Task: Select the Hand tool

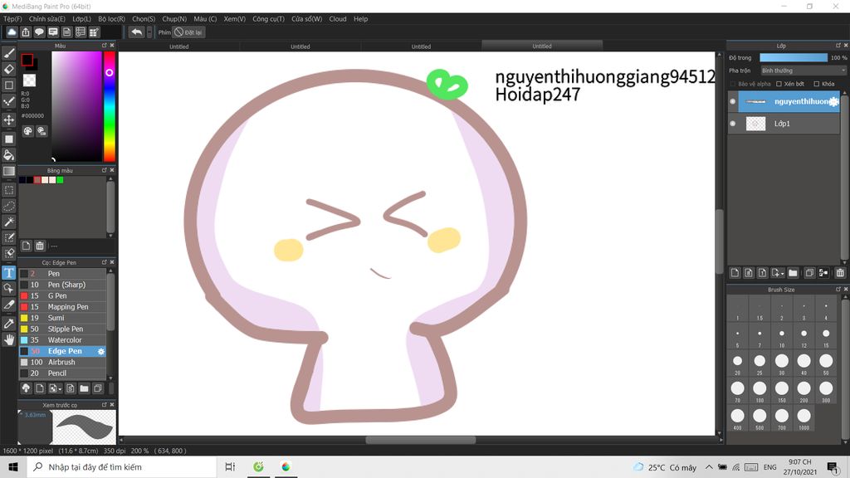Action: (8, 339)
